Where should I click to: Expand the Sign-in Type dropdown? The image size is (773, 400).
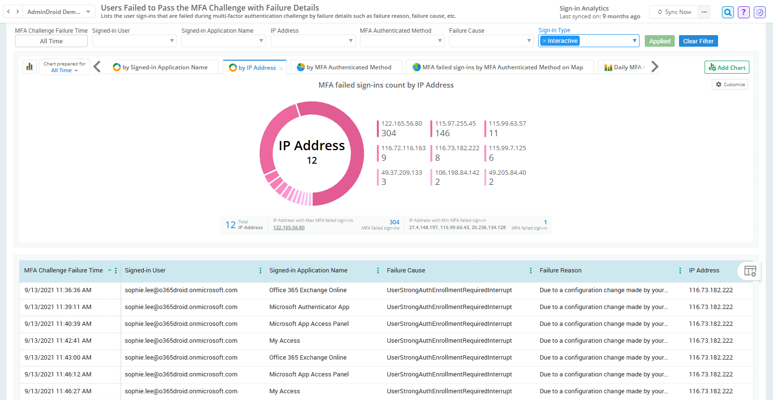634,41
